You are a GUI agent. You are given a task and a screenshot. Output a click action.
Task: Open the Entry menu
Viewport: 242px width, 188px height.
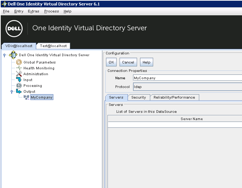[x=19, y=11]
